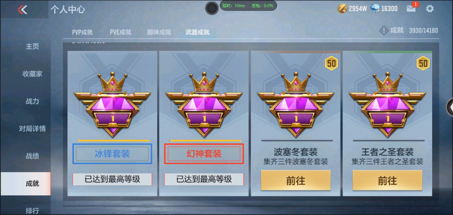Image resolution: width=453 pixels, height=215 pixels.
Task: Tap the round floating recorder button
Action: click(x=212, y=8)
